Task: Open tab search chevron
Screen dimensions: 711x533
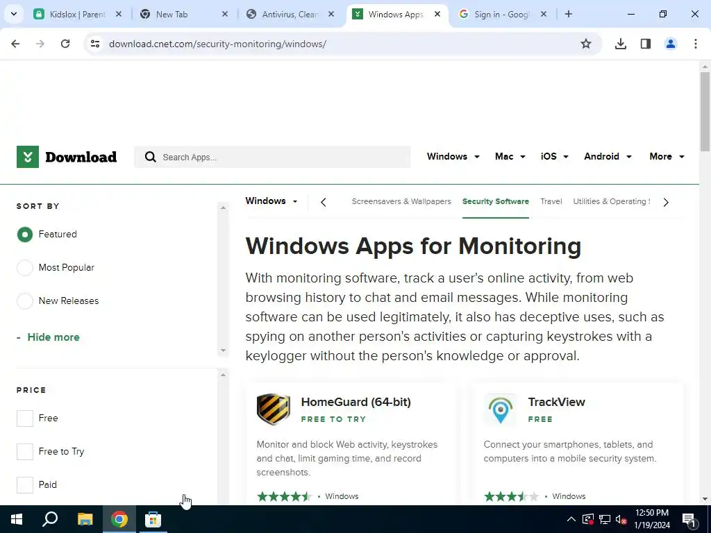Action: 14,14
